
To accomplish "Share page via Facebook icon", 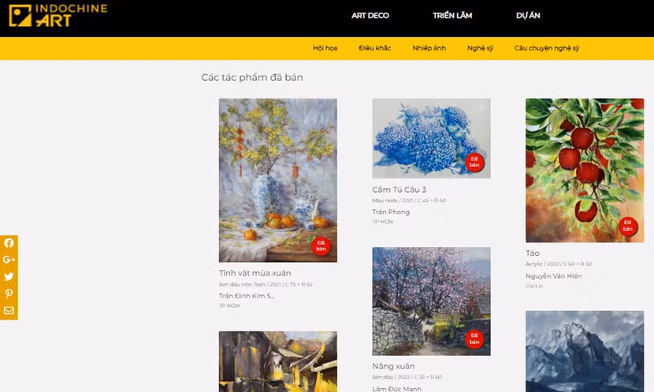I will (x=9, y=243).
